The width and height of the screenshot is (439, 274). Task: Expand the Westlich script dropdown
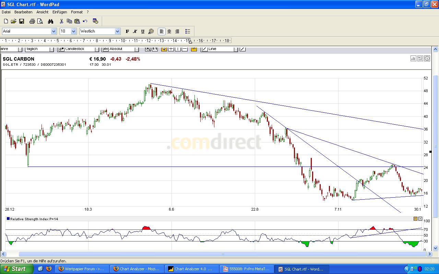pos(117,32)
